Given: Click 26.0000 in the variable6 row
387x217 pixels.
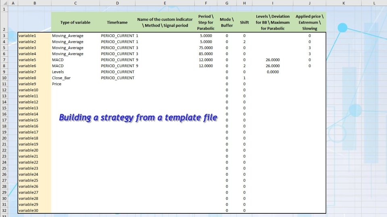Looking at the screenshot, I should click(x=273, y=66).
